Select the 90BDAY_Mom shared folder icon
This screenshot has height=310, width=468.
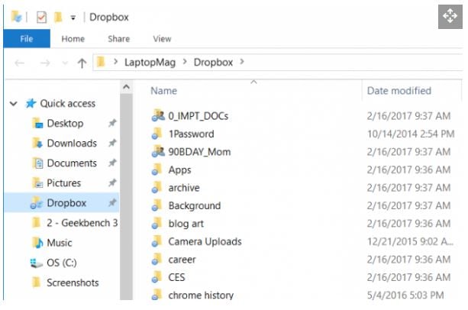click(x=158, y=152)
